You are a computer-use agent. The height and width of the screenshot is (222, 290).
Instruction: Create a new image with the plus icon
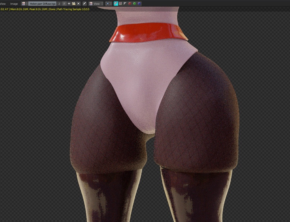coord(69,3)
